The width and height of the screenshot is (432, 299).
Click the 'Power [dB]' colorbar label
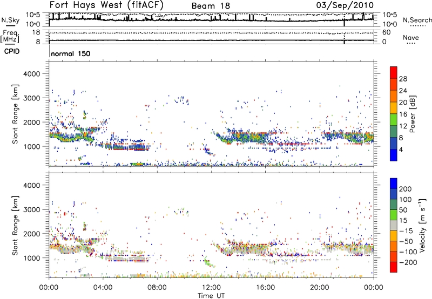click(412, 114)
